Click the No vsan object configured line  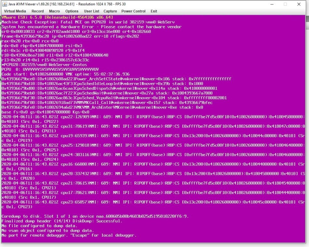48,230
